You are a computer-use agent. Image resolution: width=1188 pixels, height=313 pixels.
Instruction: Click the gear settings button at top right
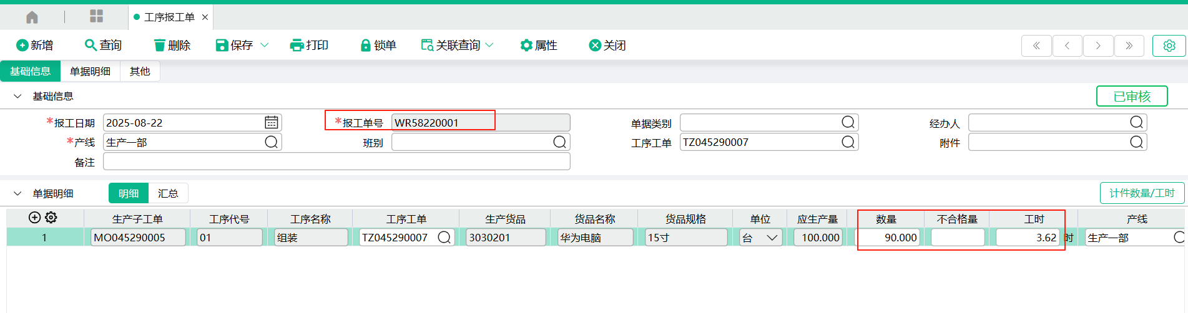click(1169, 46)
